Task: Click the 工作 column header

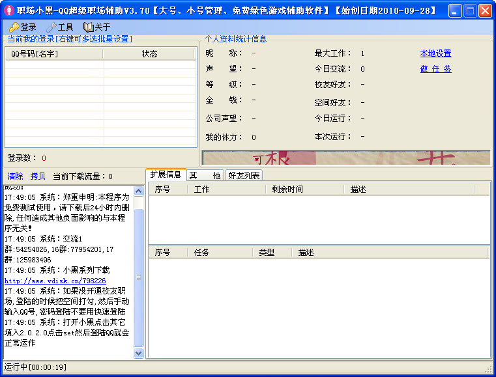Action: tap(227, 189)
